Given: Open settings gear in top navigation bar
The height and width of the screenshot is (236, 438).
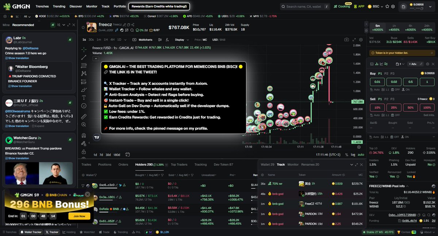Looking at the screenshot, I should coord(393,6).
